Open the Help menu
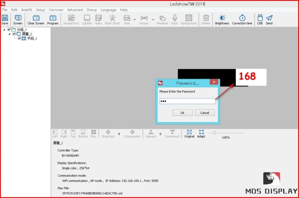Viewport: 299px width, 198px height. tap(124, 10)
